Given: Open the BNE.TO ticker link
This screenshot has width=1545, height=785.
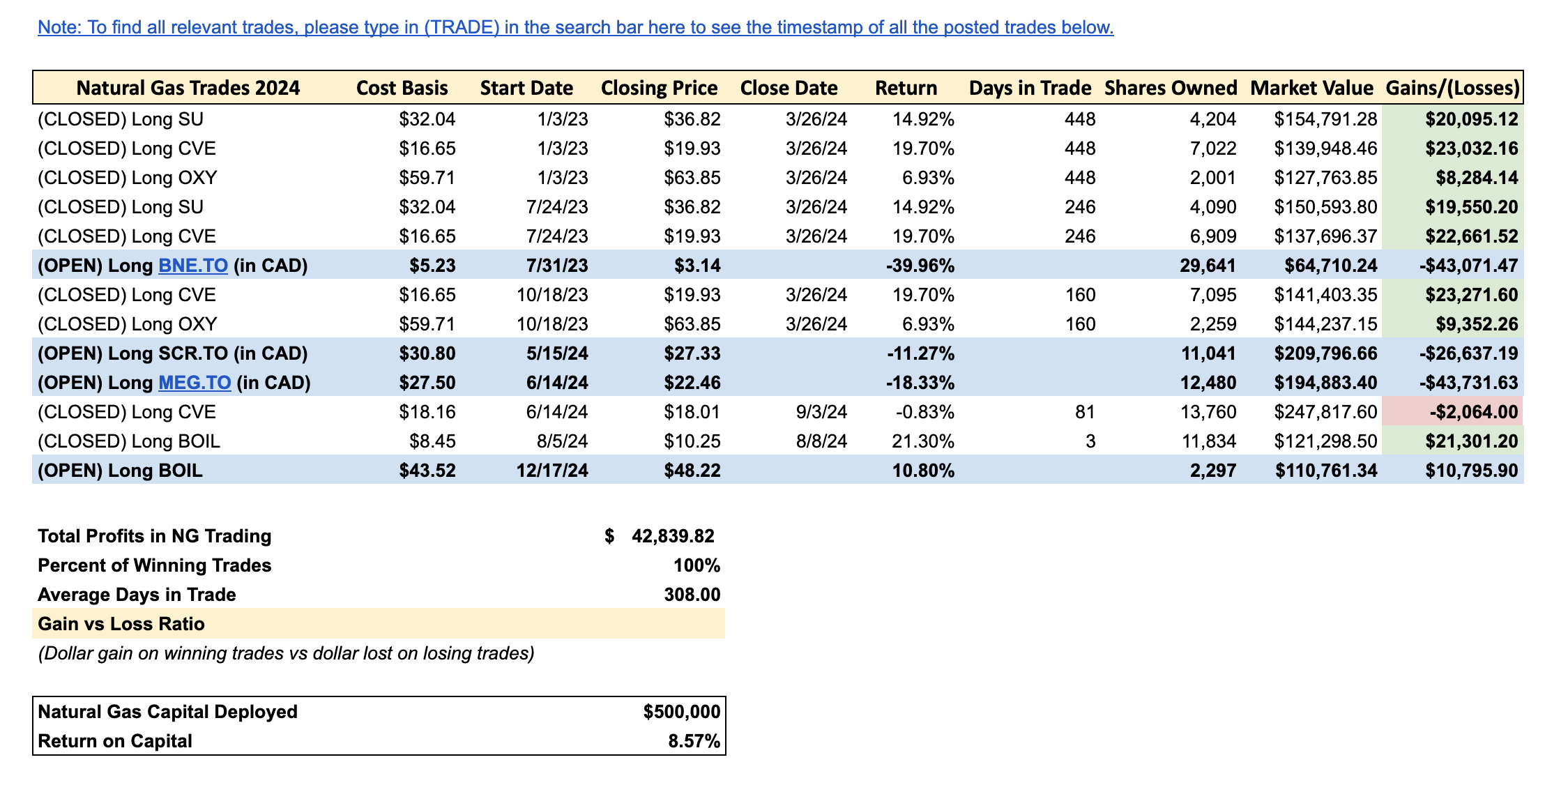Looking at the screenshot, I should coord(193,266).
